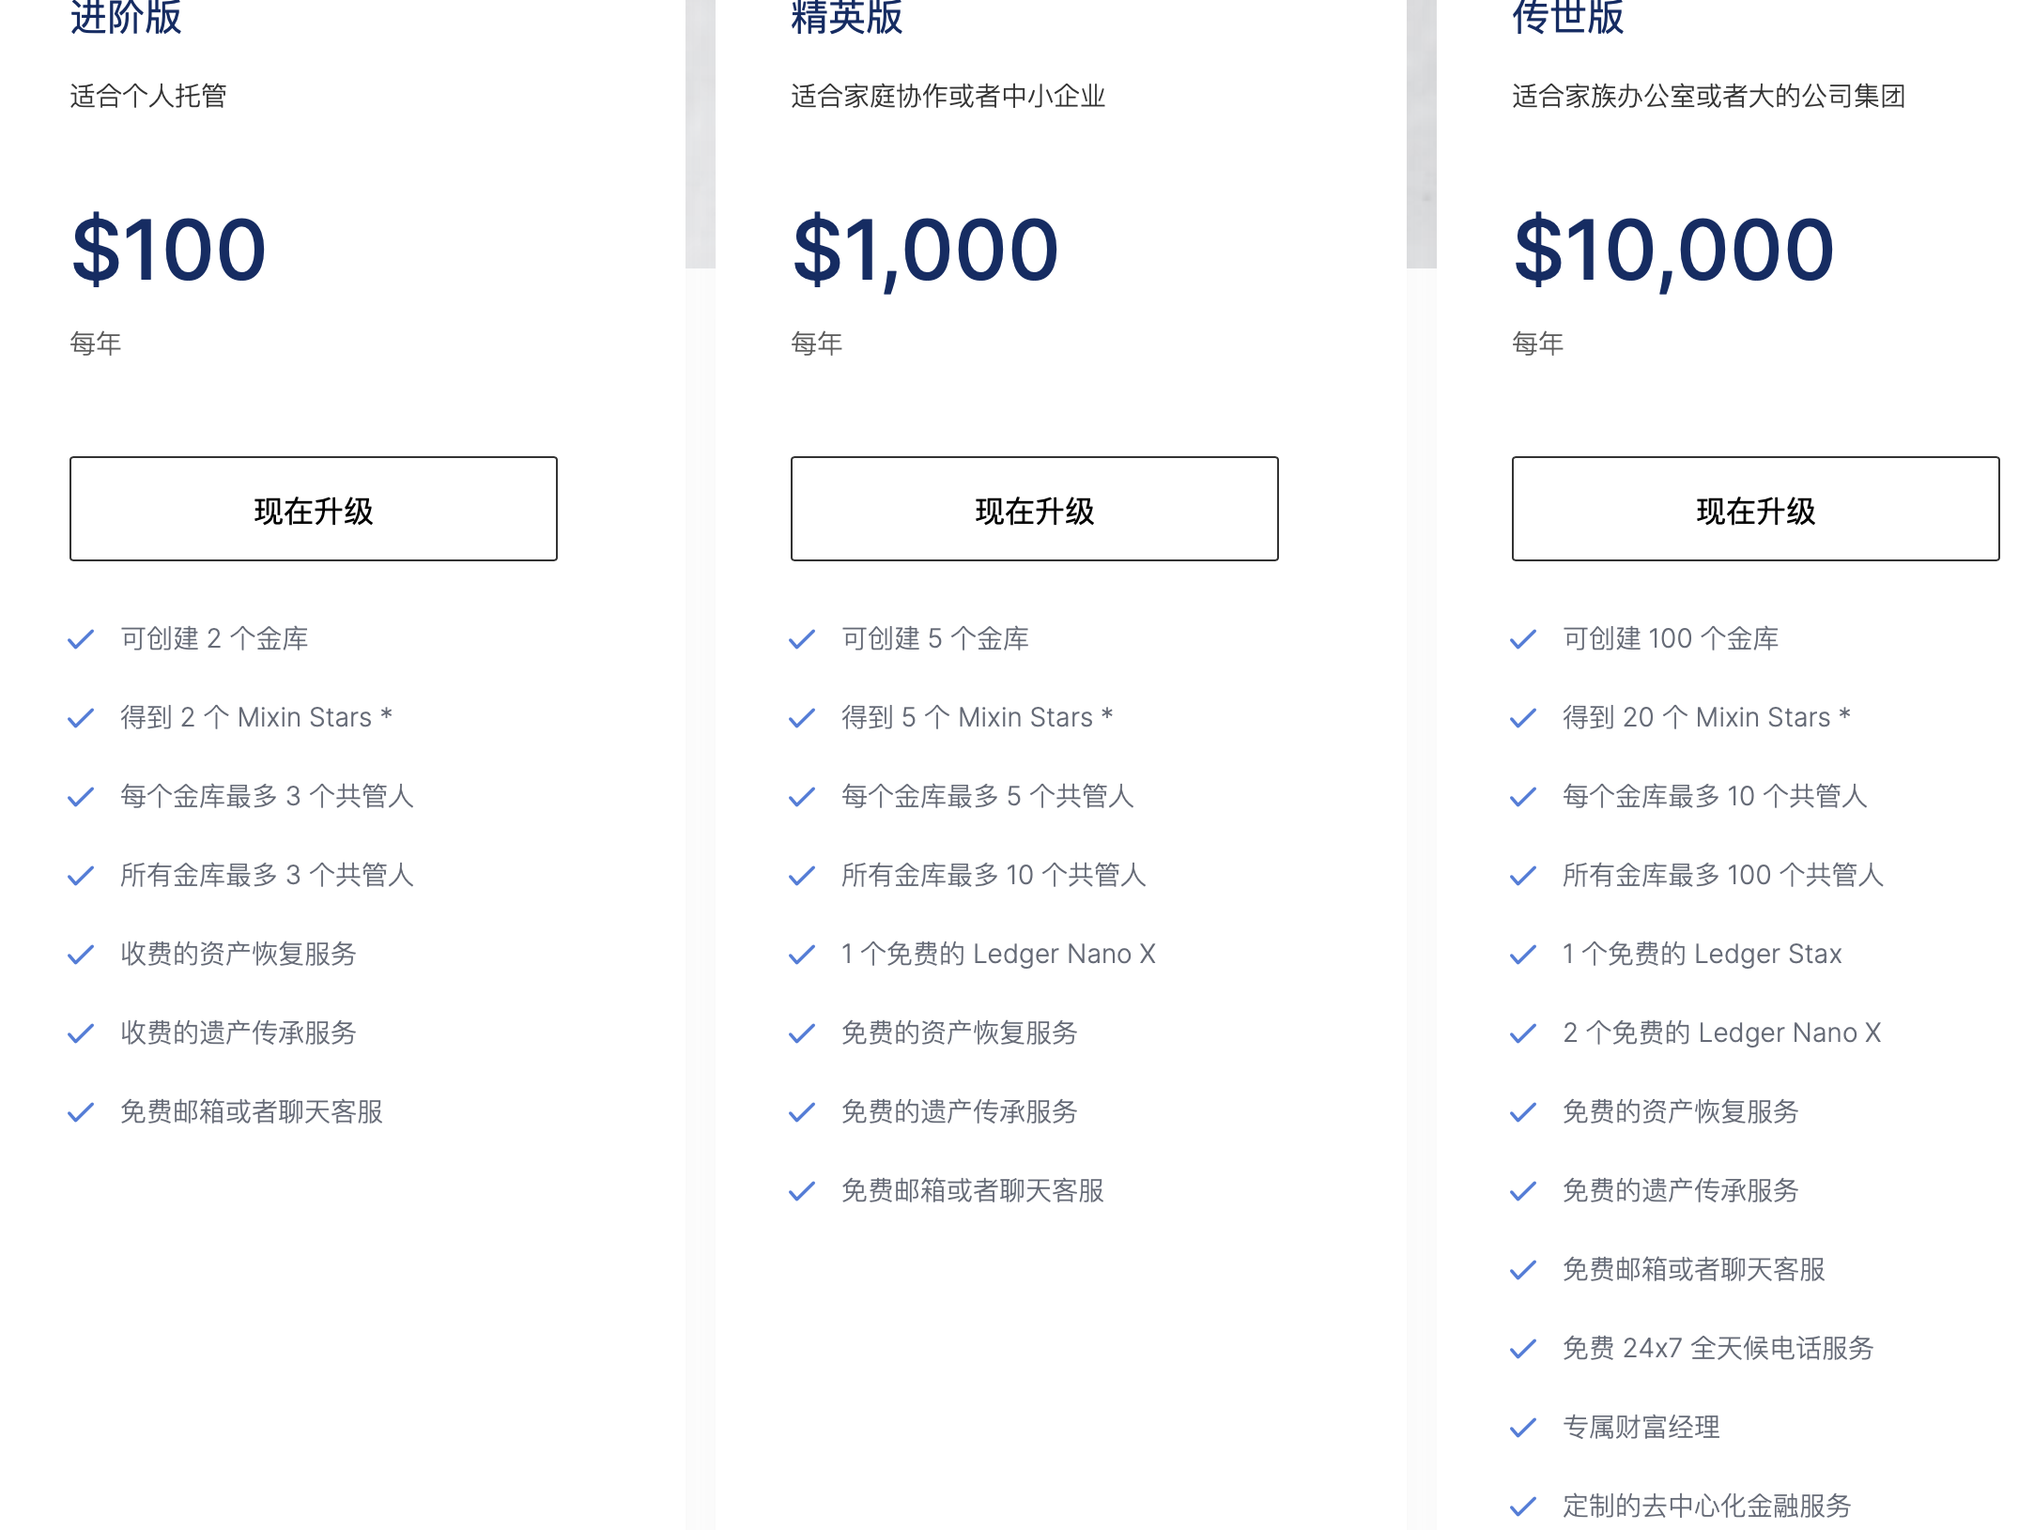Click 现在升级 button under $1,000 plan
The width and height of the screenshot is (2034, 1530).
click(x=1034, y=509)
